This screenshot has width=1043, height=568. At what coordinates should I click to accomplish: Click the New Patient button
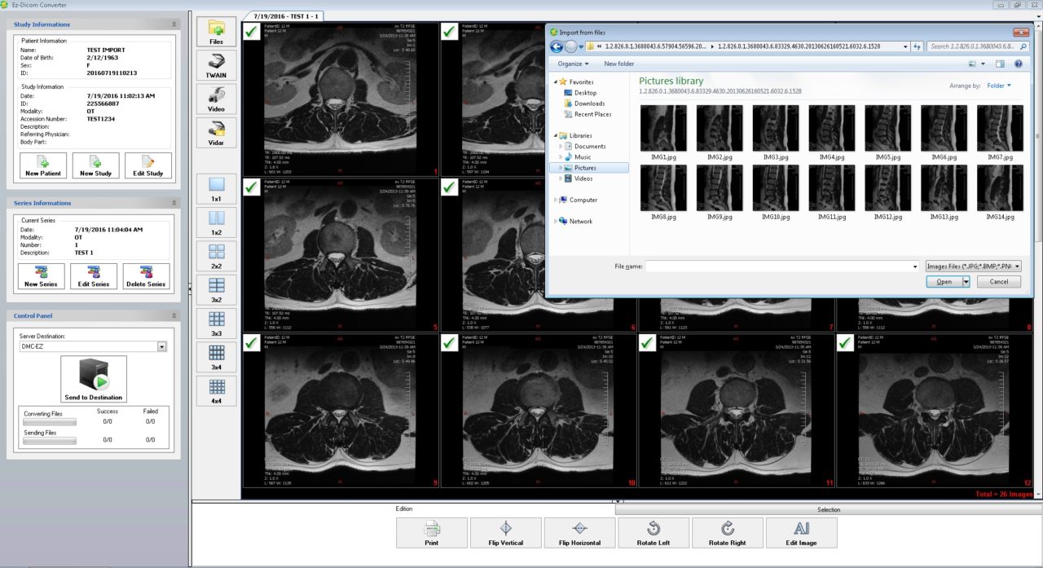[x=42, y=165]
